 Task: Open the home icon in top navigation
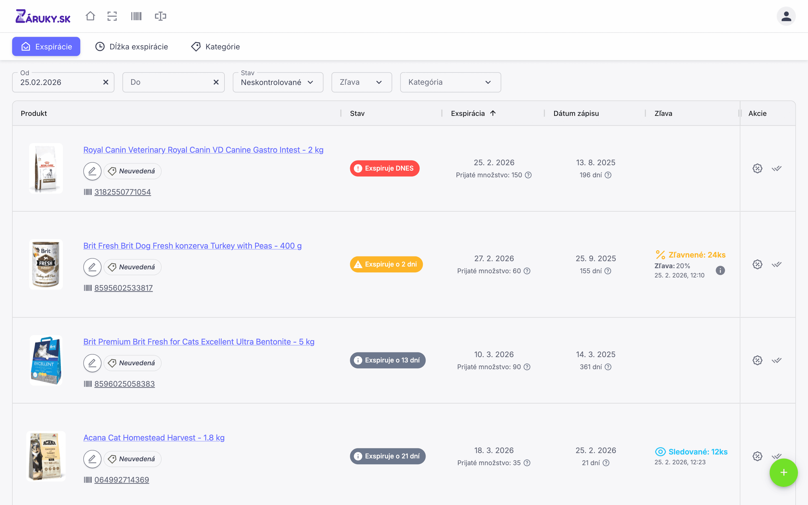(90, 16)
